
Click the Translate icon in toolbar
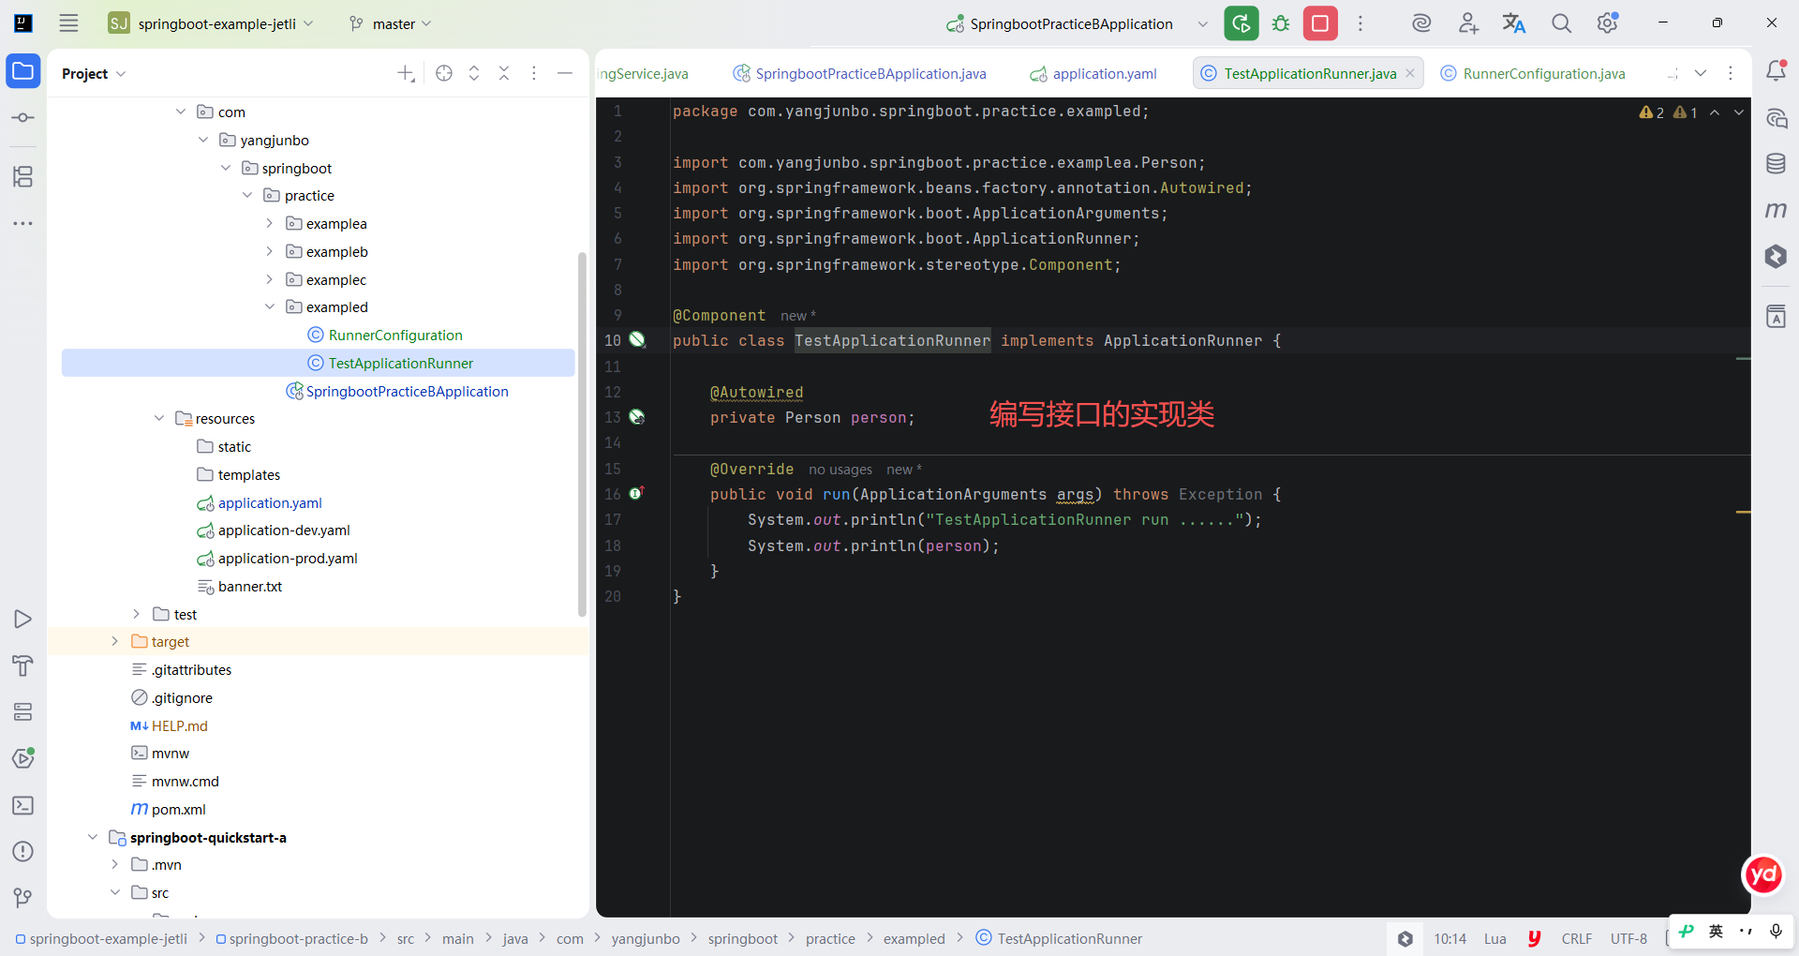(1514, 23)
